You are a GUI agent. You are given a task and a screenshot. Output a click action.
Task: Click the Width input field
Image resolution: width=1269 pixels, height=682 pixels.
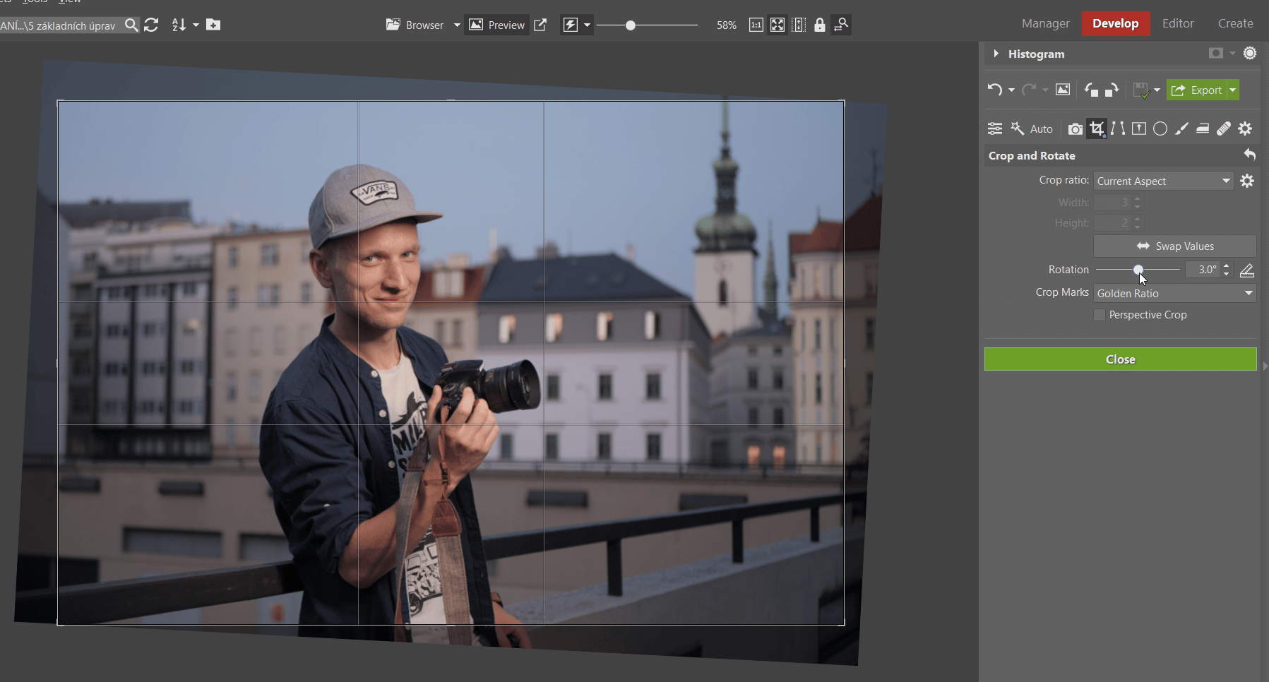[1112, 203]
